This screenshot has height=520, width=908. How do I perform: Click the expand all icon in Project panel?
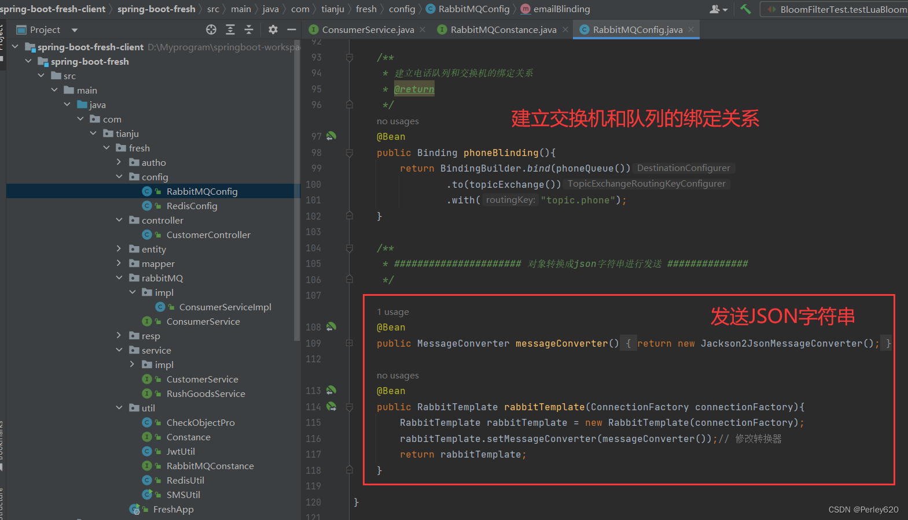point(230,29)
